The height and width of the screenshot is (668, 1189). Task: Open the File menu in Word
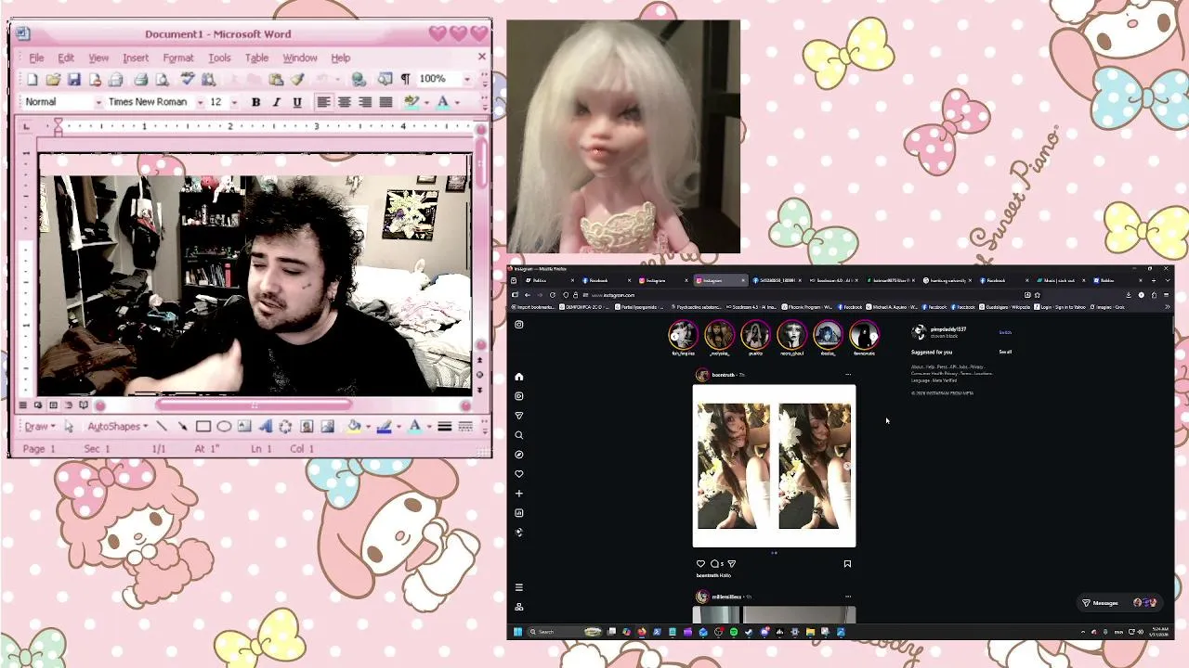click(x=36, y=58)
